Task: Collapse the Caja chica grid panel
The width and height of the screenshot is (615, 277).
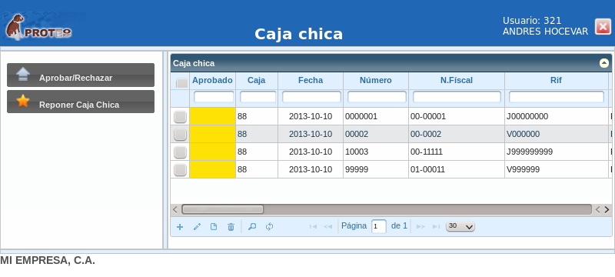Action: pos(604,63)
